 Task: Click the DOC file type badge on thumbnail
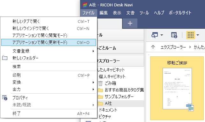[x=190, y=107]
